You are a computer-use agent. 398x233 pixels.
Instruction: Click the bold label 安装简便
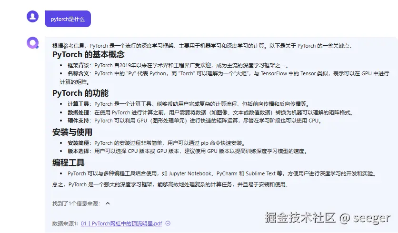[x=79, y=143]
